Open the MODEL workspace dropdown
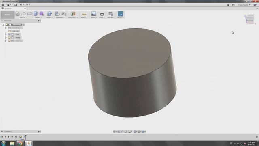Image resolution: width=259 pixels, height=146 pixels. [7, 15]
